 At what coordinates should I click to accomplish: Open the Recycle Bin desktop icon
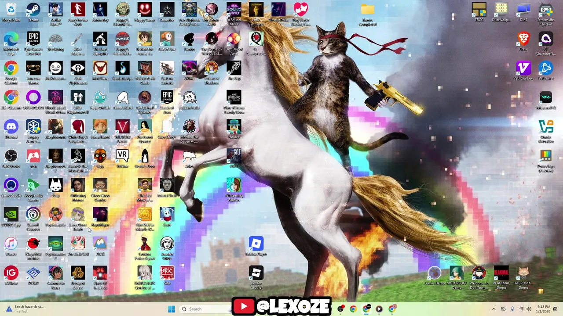click(11, 12)
